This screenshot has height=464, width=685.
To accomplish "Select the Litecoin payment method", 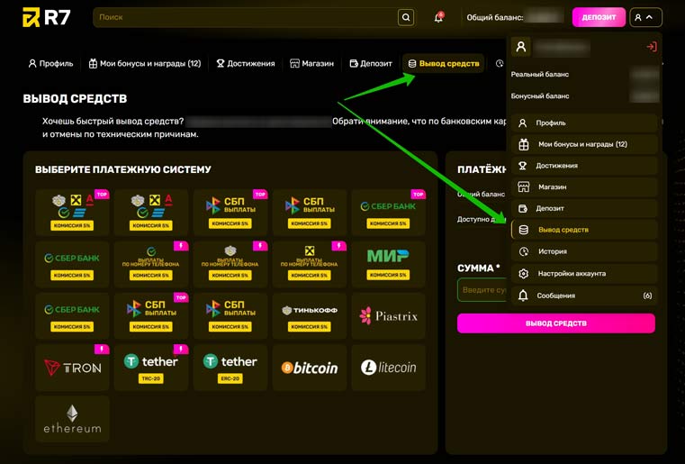I will click(x=388, y=367).
